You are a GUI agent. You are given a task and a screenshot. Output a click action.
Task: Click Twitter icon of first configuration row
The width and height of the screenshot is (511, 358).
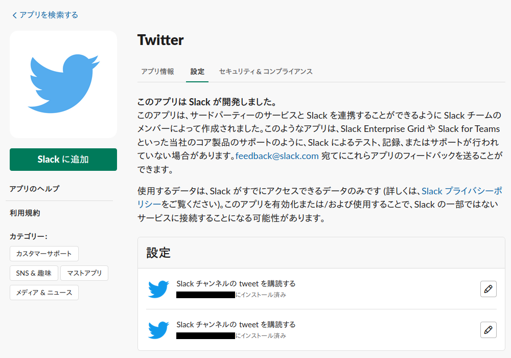click(x=158, y=289)
